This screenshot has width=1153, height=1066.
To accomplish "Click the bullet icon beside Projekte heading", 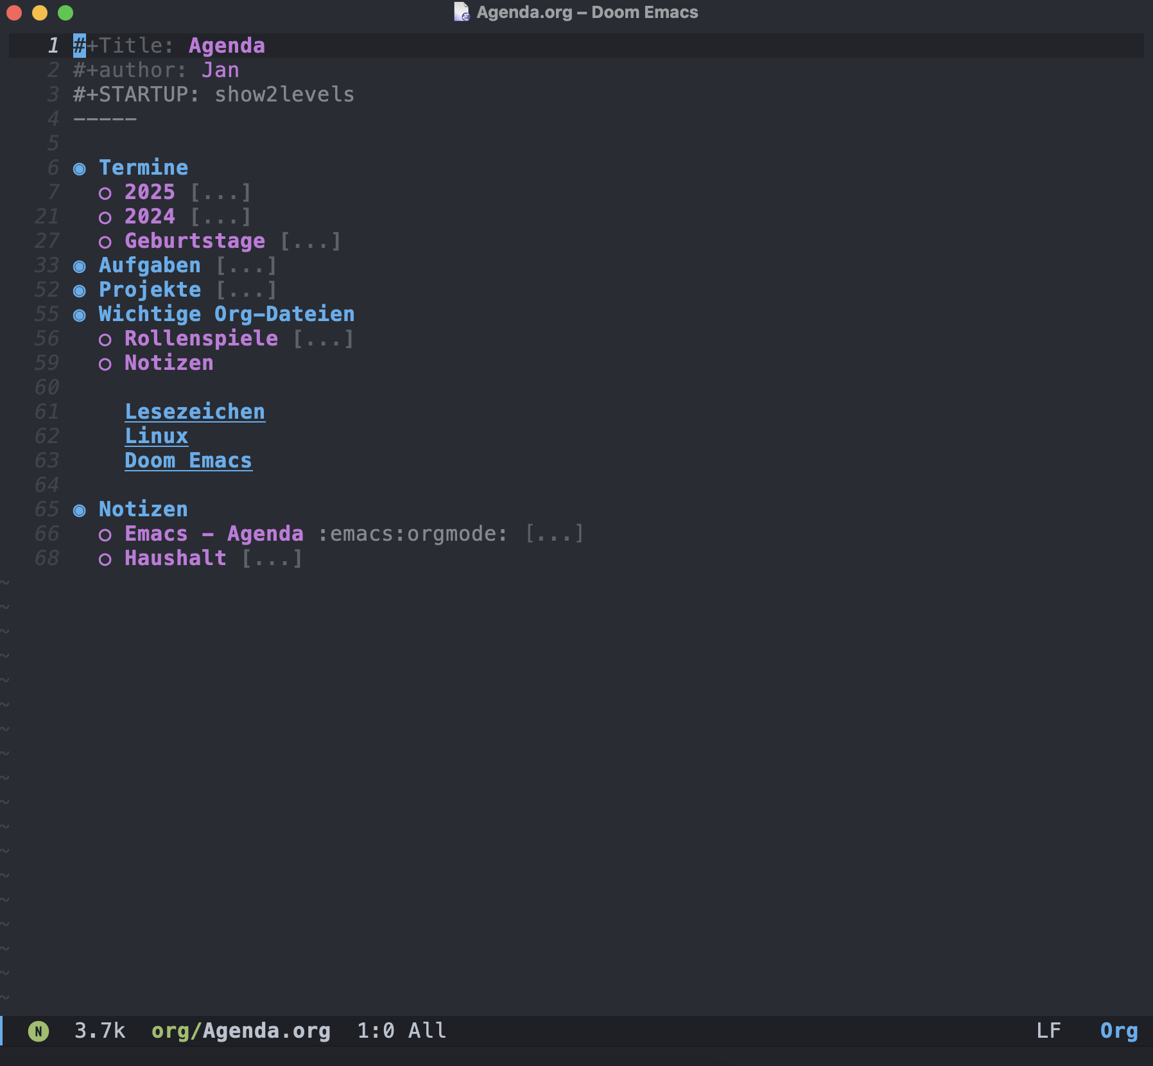I will (80, 291).
